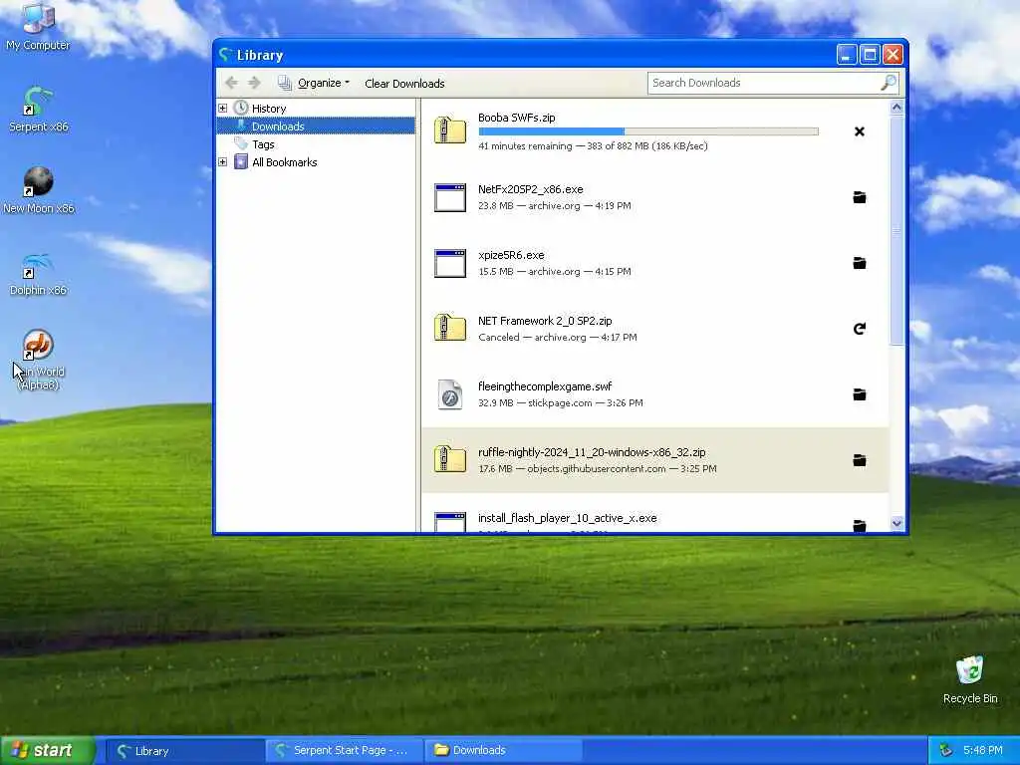1020x765 pixels.
Task: Click the '41 minutes remaining' status text
Action: [x=525, y=145]
